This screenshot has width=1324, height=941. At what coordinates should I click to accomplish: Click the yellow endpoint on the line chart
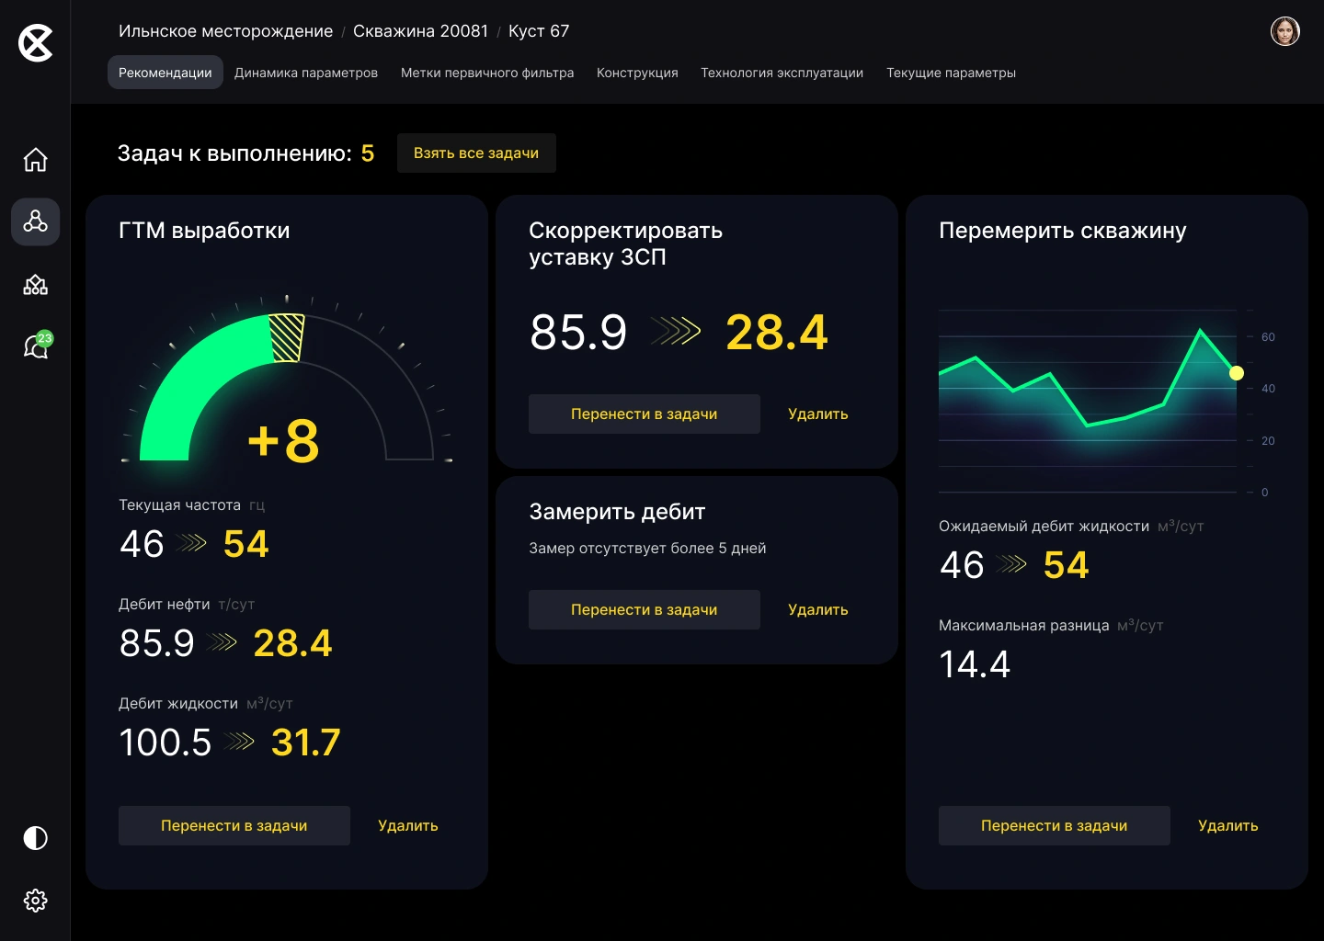coord(1237,373)
